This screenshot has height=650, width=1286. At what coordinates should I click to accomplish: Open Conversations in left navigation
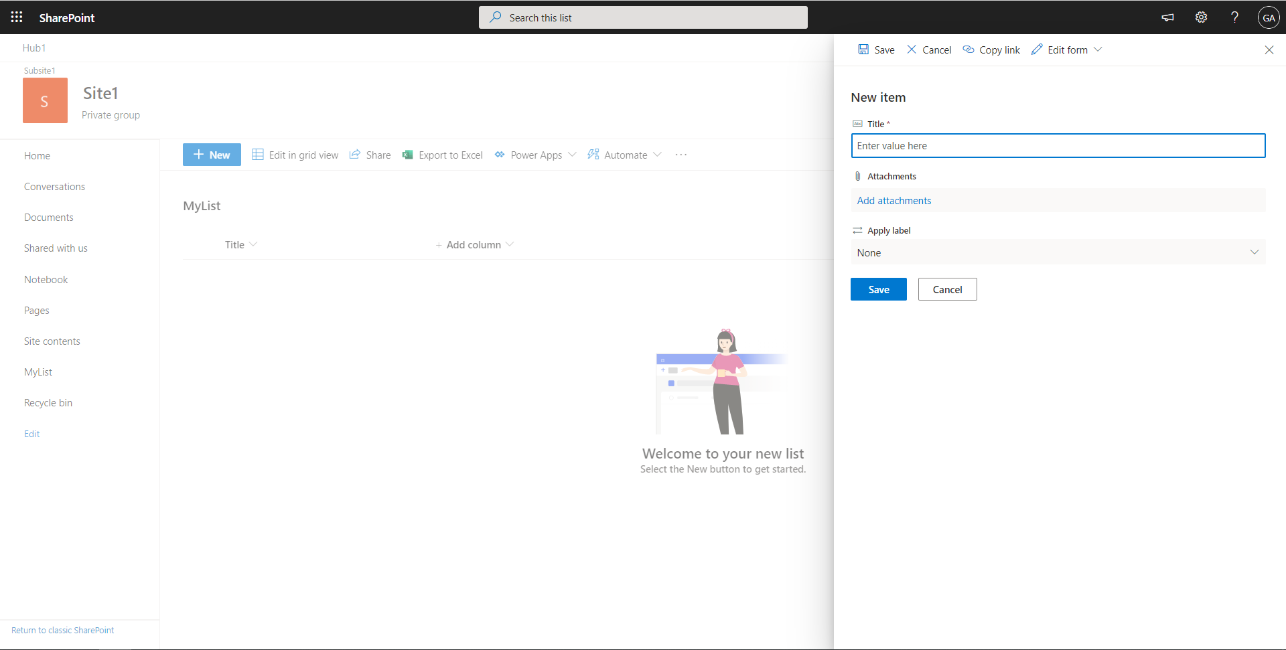point(54,187)
